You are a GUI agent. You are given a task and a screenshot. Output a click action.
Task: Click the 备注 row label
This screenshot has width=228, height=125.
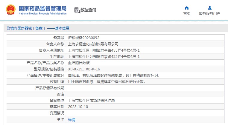60,94
